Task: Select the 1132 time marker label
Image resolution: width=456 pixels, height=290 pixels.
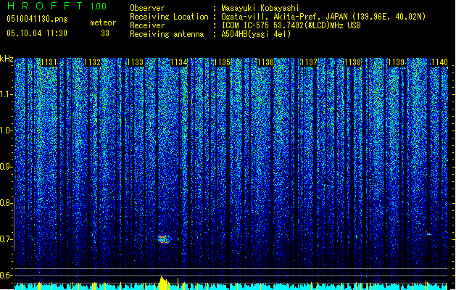Action: click(x=92, y=62)
